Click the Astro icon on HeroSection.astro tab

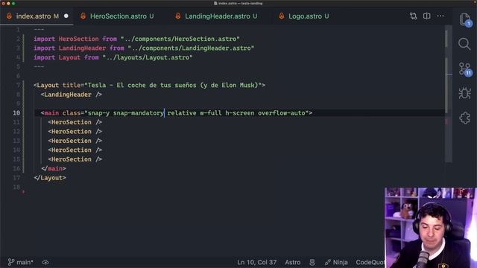click(x=83, y=16)
